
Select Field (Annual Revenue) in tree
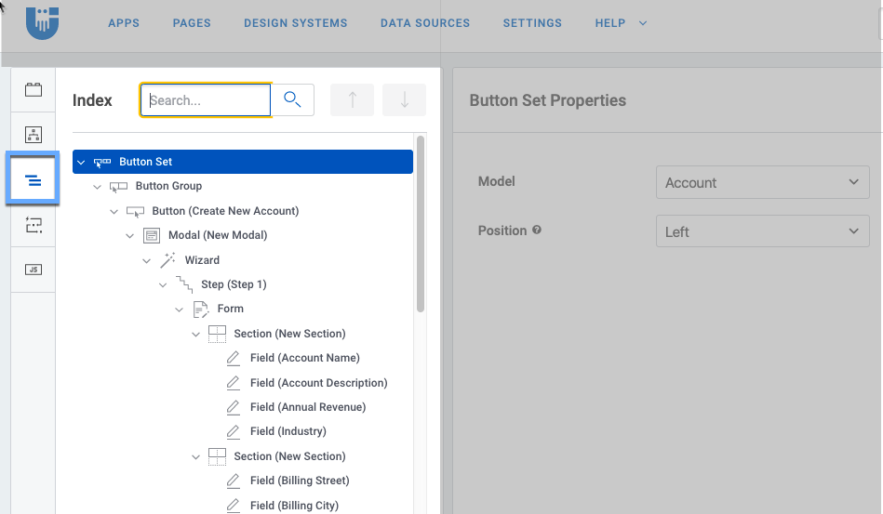click(307, 407)
